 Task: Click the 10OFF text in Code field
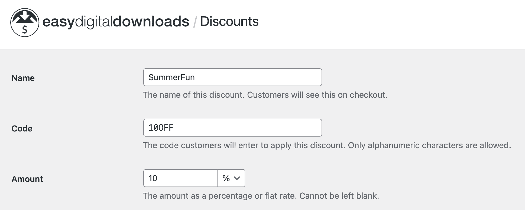click(x=161, y=128)
